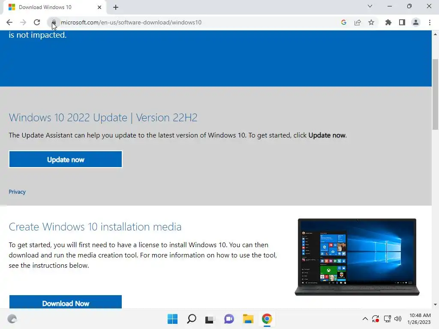
Task: Open the Chrome three-dot menu
Action: [430, 22]
